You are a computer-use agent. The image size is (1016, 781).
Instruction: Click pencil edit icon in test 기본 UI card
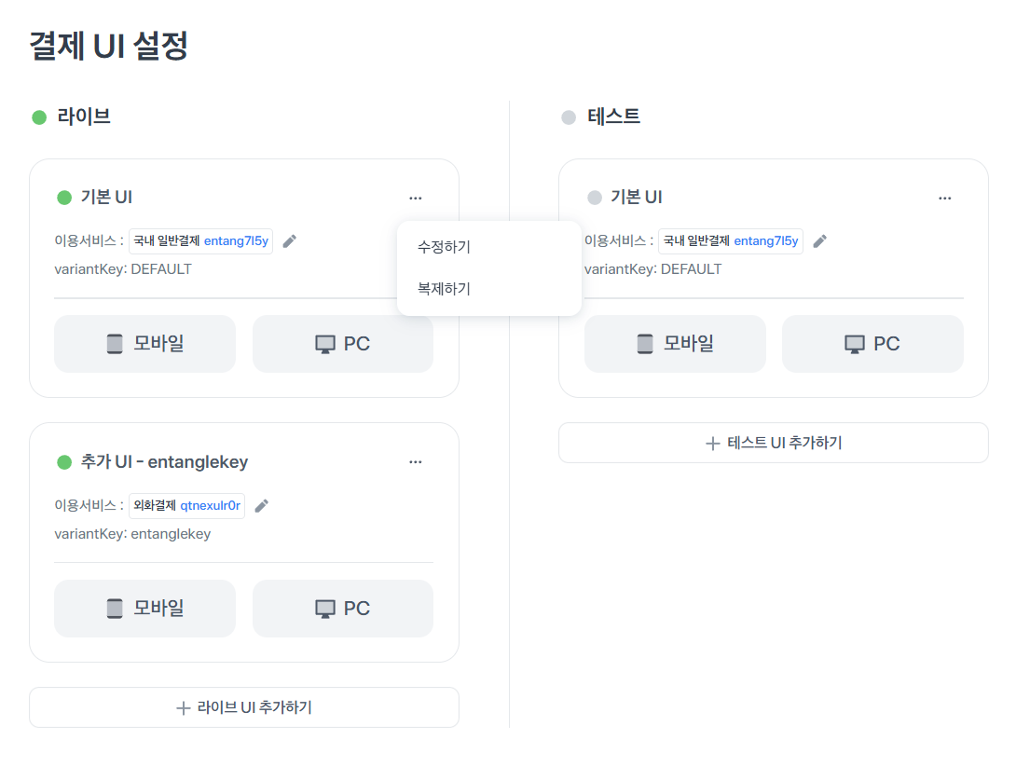pos(820,241)
